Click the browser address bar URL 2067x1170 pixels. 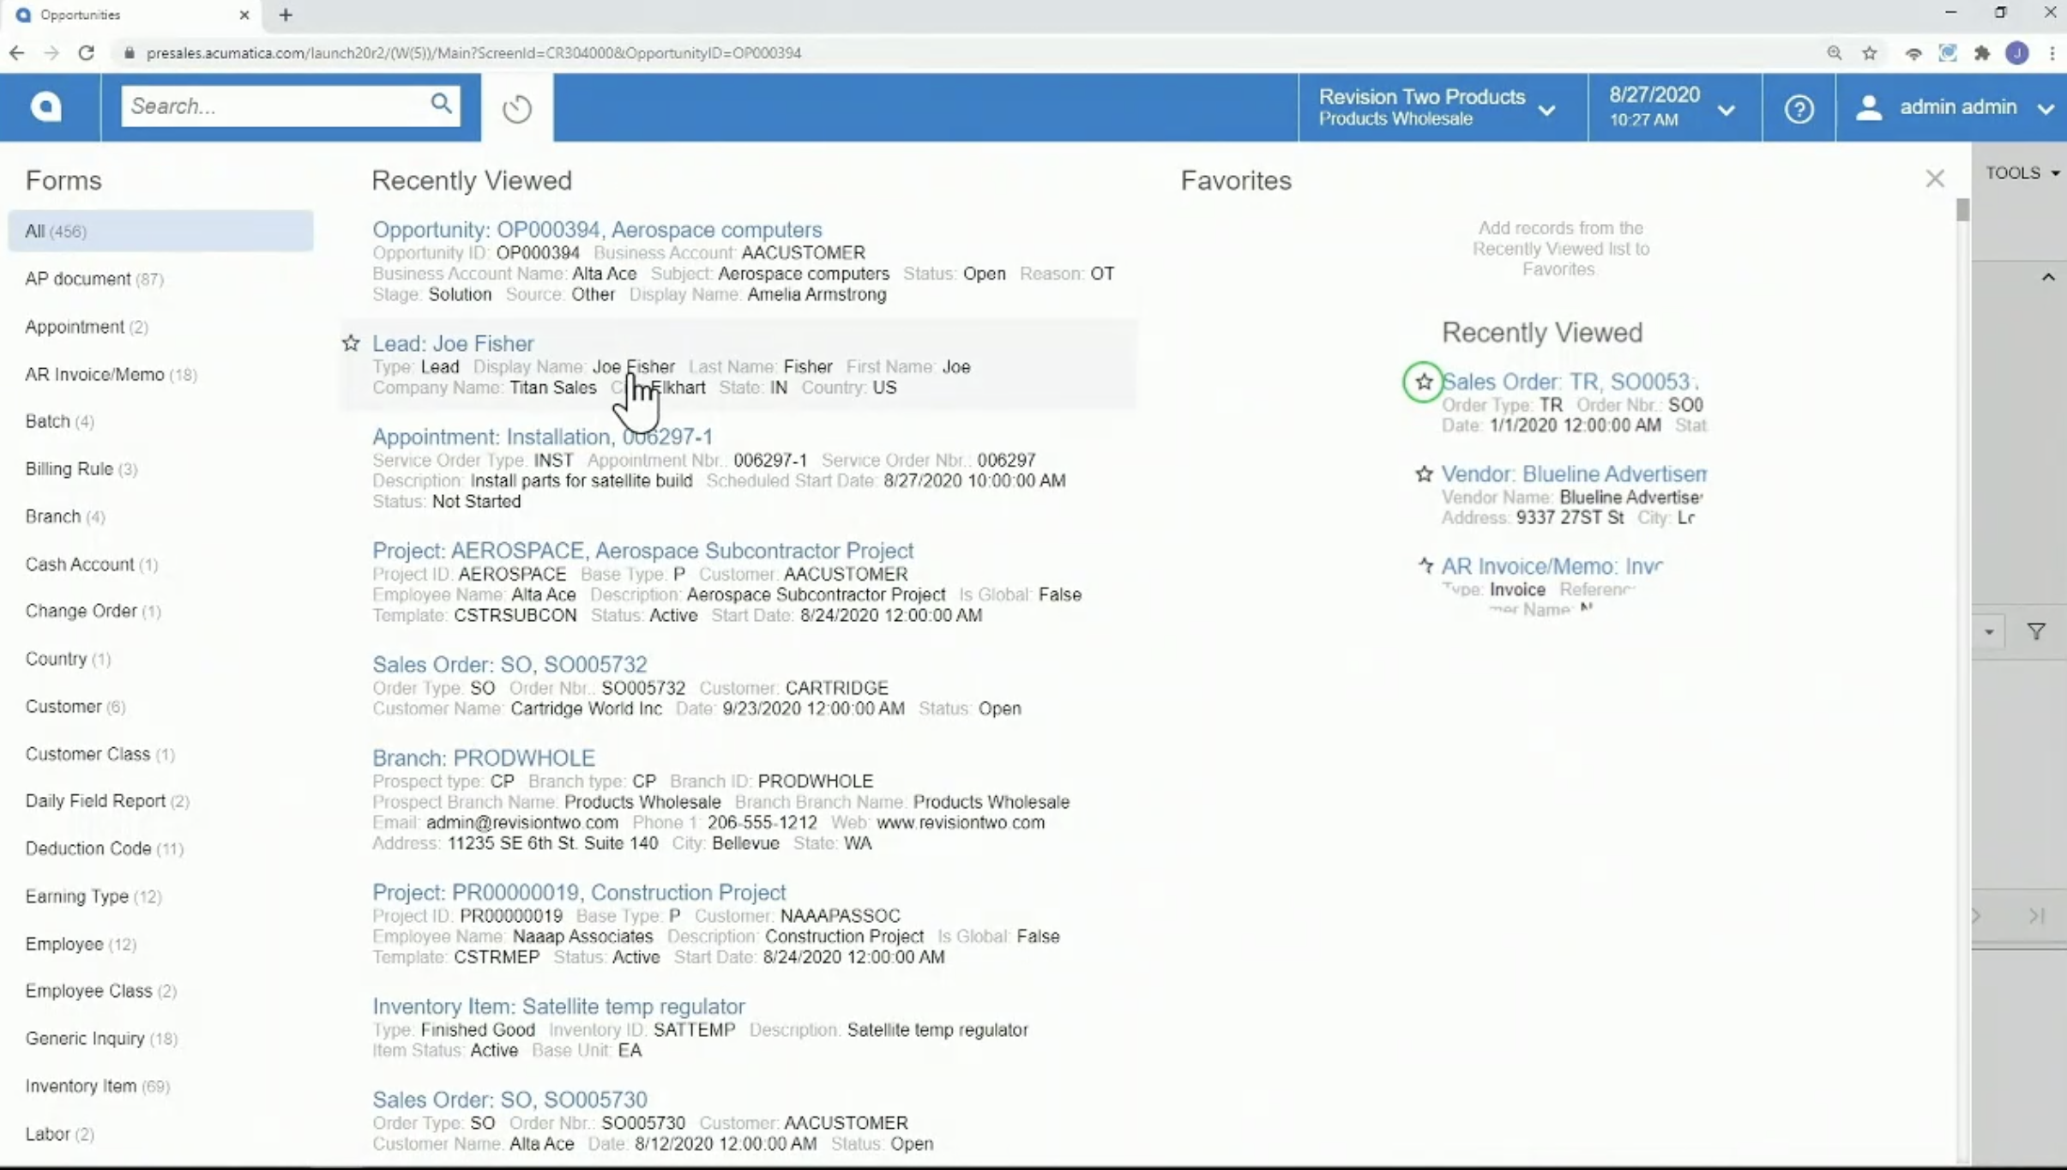[473, 53]
